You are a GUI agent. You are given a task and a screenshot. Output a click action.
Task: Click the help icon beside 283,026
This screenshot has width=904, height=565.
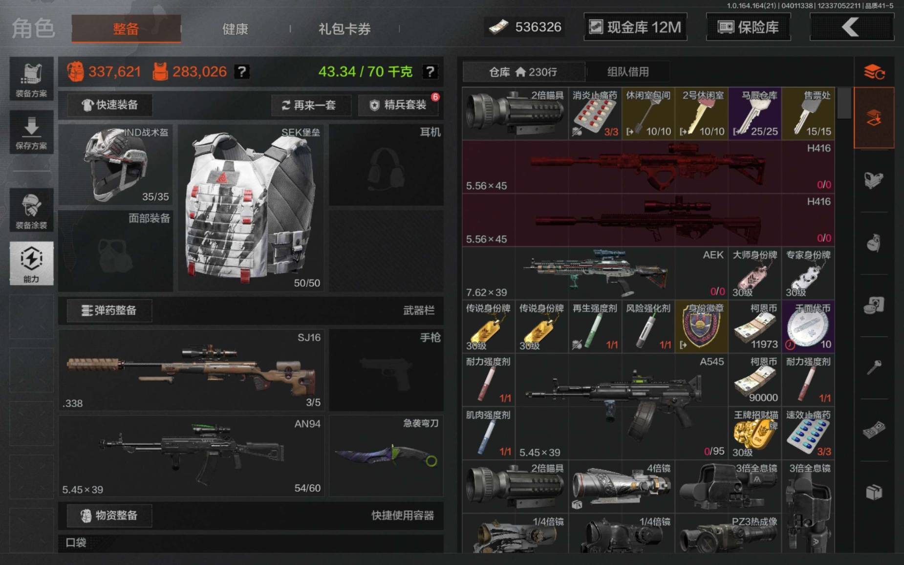pyautogui.click(x=242, y=72)
